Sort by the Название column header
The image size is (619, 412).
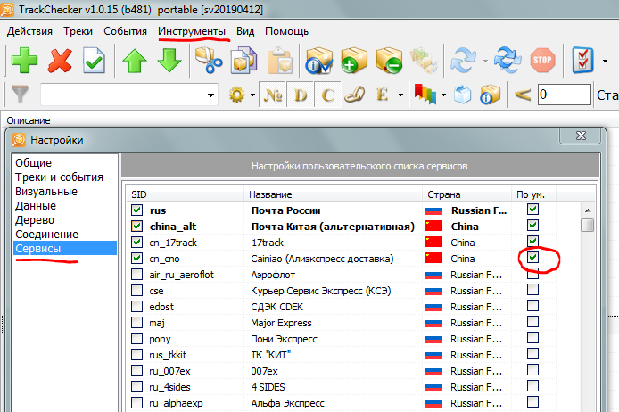[334, 194]
